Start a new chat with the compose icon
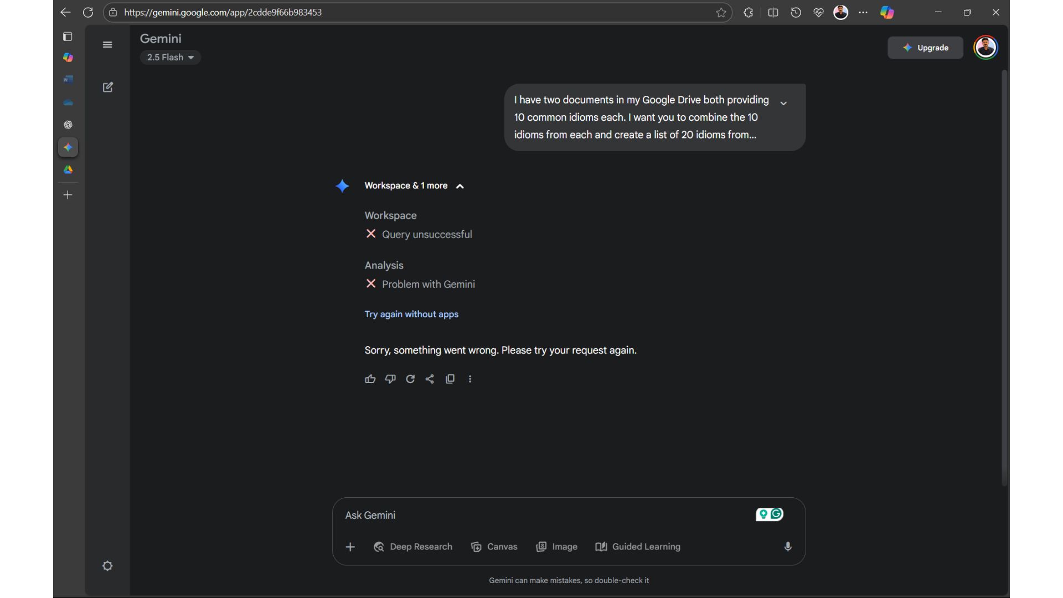Viewport: 1063px width, 598px height. 108,87
